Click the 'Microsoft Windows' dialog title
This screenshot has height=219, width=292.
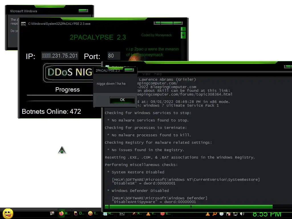(23, 11)
